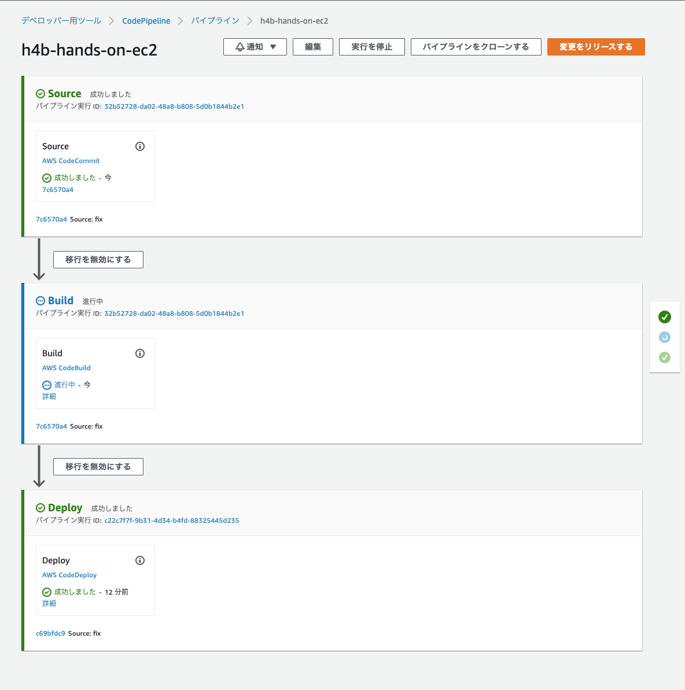Viewport: 685px width, 690px height.
Task: Click 12 分前 timestamp in Deploy card
Action: tap(117, 592)
